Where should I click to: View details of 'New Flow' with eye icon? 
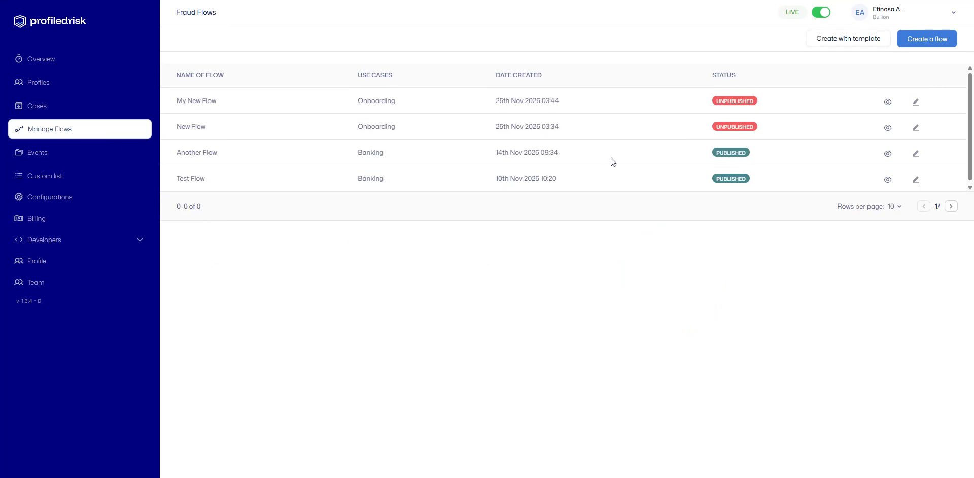(888, 127)
